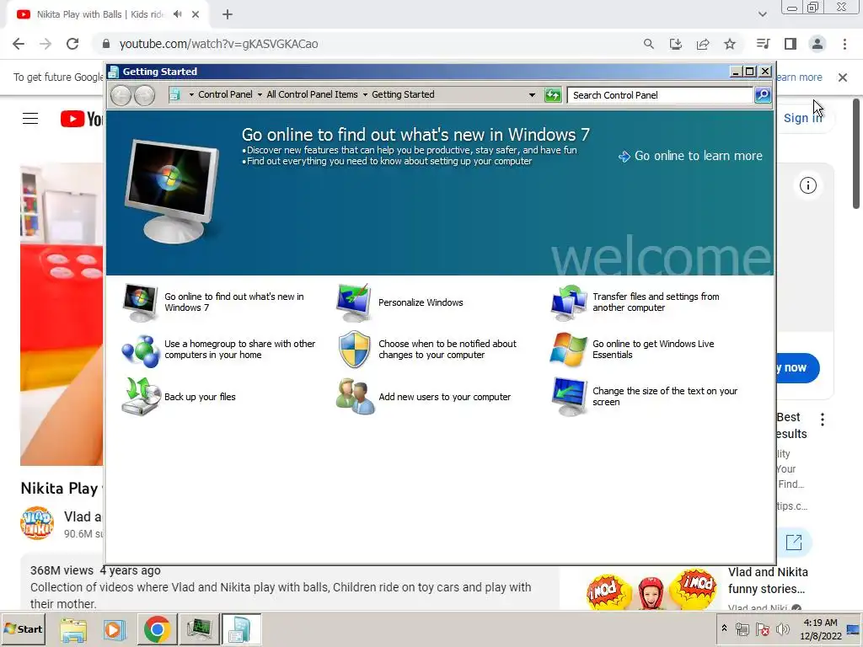Mute the tab via speaker icon
The image size is (863, 647).
coord(177,14)
